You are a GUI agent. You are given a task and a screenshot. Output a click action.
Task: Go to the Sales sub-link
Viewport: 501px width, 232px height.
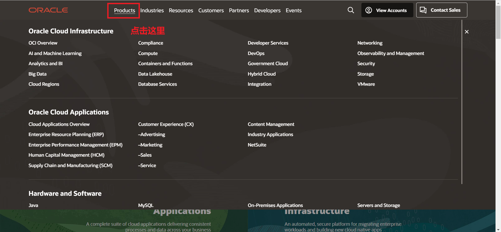tap(145, 155)
